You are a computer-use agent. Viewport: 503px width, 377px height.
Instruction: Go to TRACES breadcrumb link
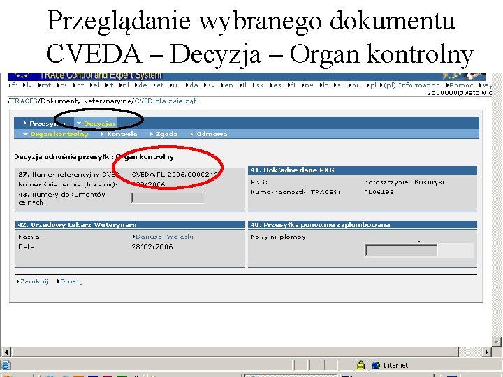24,101
